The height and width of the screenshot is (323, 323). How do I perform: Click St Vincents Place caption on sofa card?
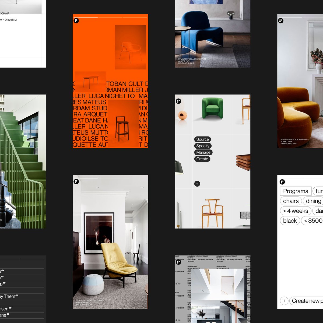click(x=294, y=142)
